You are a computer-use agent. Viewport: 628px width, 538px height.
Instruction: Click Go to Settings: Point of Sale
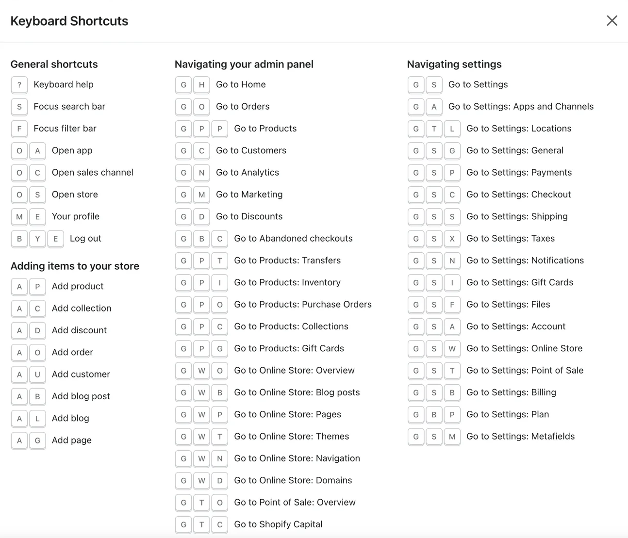click(x=525, y=371)
